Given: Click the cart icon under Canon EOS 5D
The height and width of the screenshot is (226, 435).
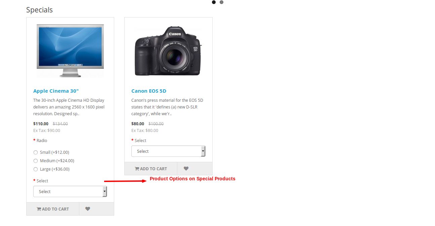Looking at the screenshot, I should [137, 169].
